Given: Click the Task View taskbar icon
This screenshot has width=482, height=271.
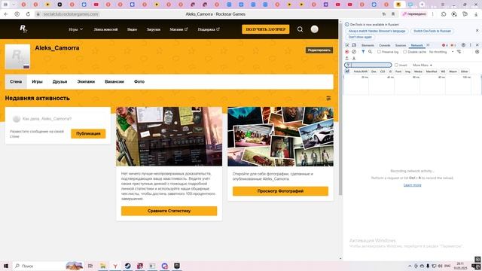Looking at the screenshot, I should click(90, 266).
